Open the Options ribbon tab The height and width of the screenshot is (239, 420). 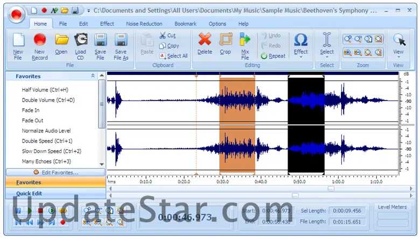pyautogui.click(x=218, y=24)
